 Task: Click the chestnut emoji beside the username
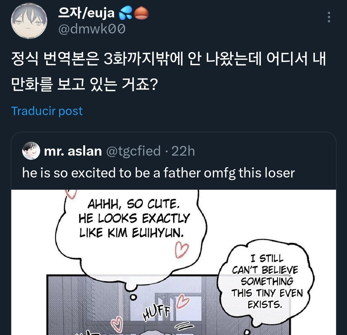[141, 13]
